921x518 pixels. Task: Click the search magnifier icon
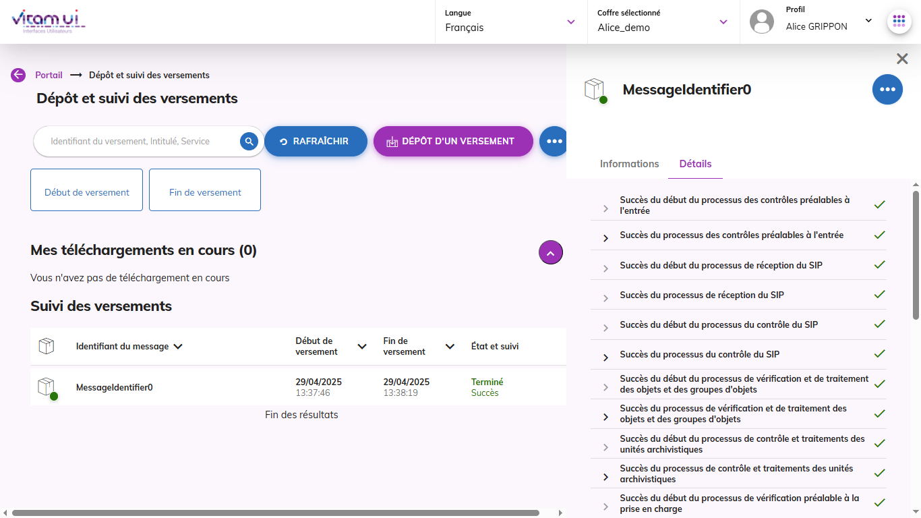tap(249, 142)
